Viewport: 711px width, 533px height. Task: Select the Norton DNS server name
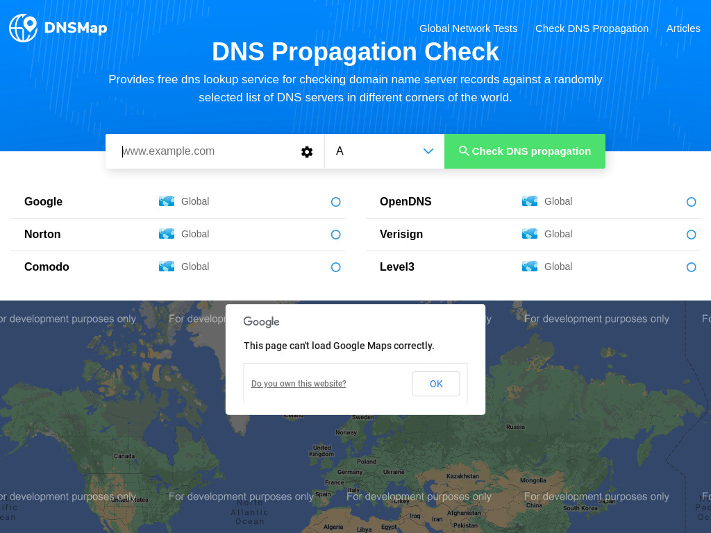(x=42, y=235)
